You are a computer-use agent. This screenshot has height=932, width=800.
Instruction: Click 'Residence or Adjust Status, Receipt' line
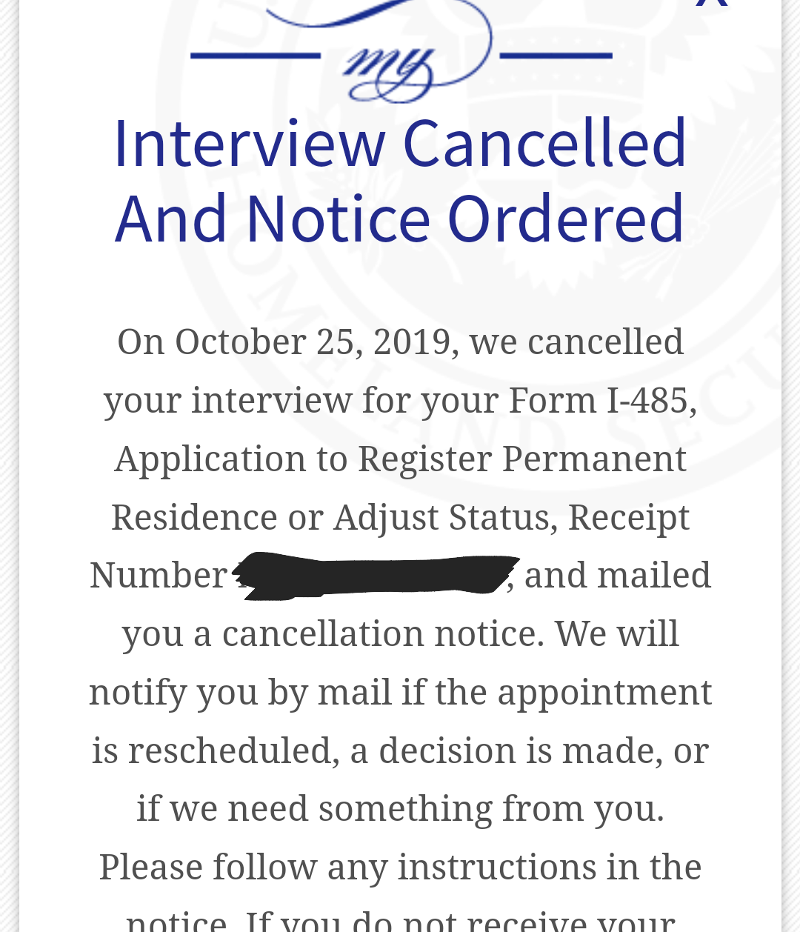click(x=400, y=517)
